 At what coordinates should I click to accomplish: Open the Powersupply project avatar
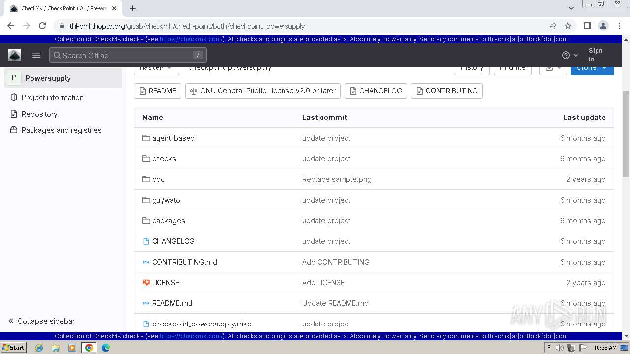[13, 78]
